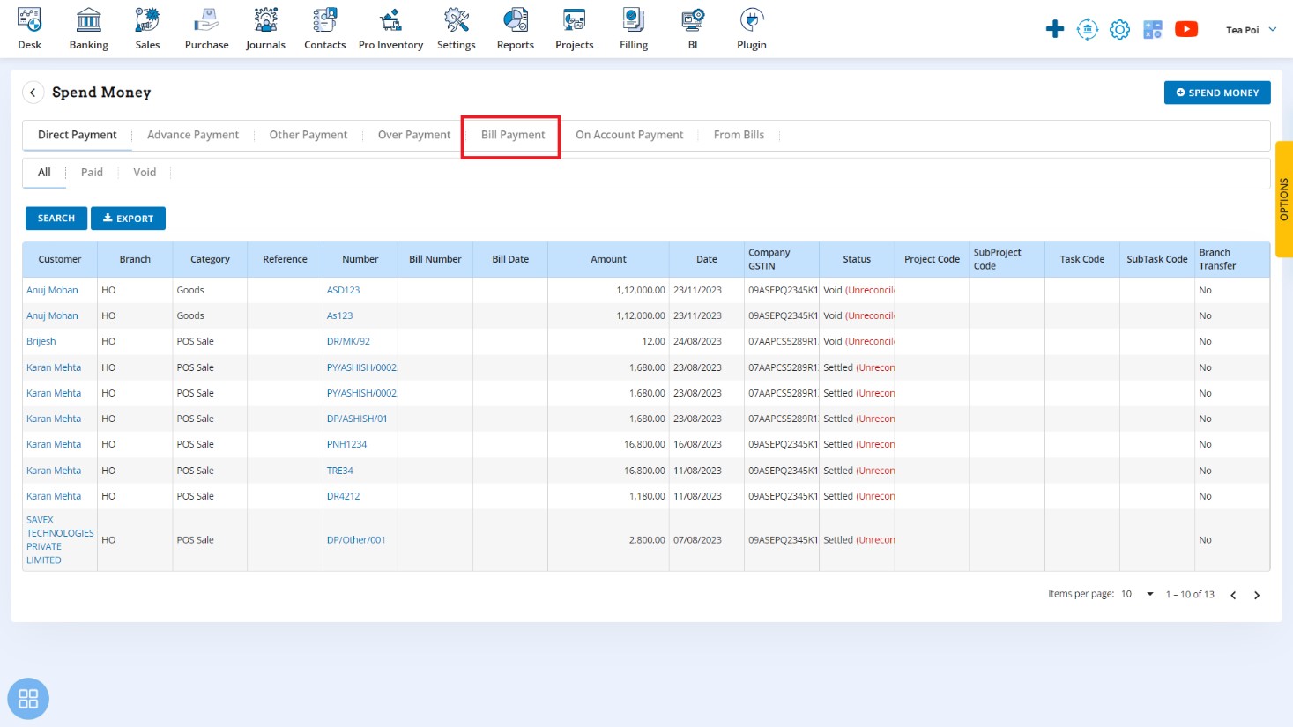This screenshot has width=1293, height=727.
Task: Go to previous page of results
Action: point(1233,595)
